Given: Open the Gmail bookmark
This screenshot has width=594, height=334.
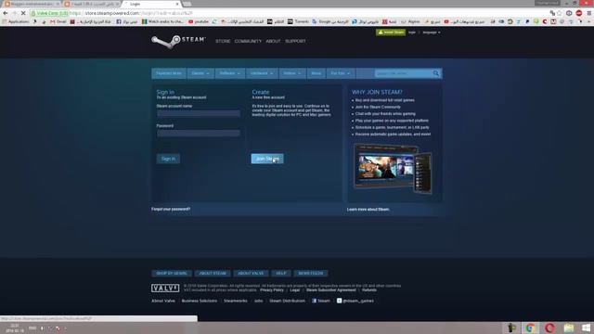Looking at the screenshot, I should [x=58, y=21].
